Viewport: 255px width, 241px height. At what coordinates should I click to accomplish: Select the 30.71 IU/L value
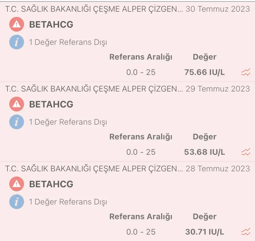[204, 232]
